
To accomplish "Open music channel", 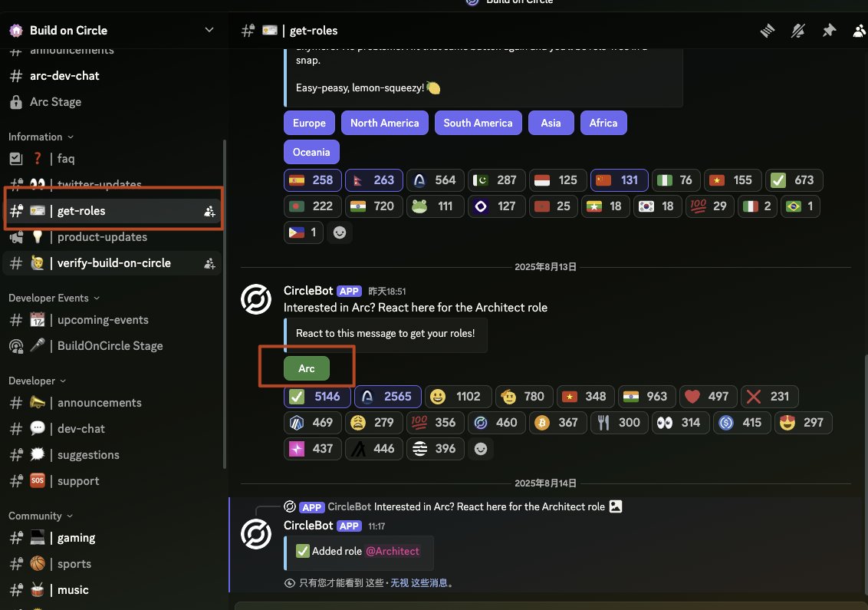I will tap(113, 591).
